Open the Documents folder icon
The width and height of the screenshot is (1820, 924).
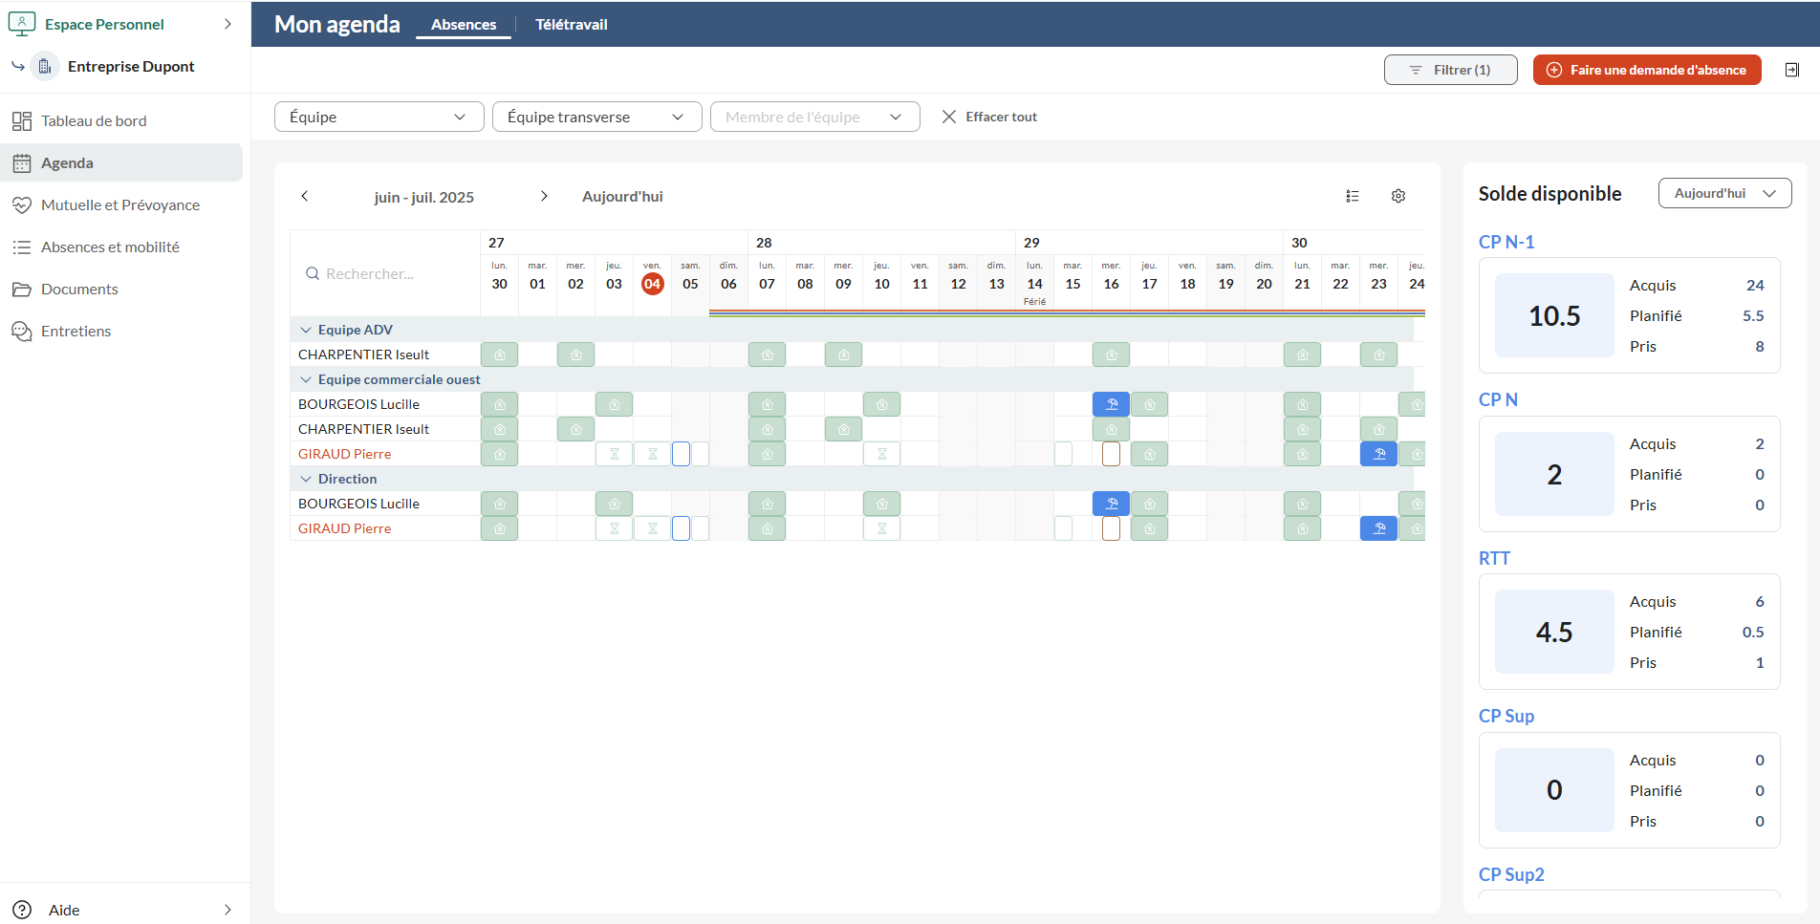pos(22,290)
